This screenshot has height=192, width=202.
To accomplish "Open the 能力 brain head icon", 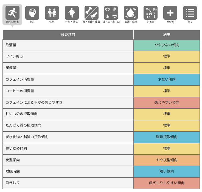I will (32, 13).
